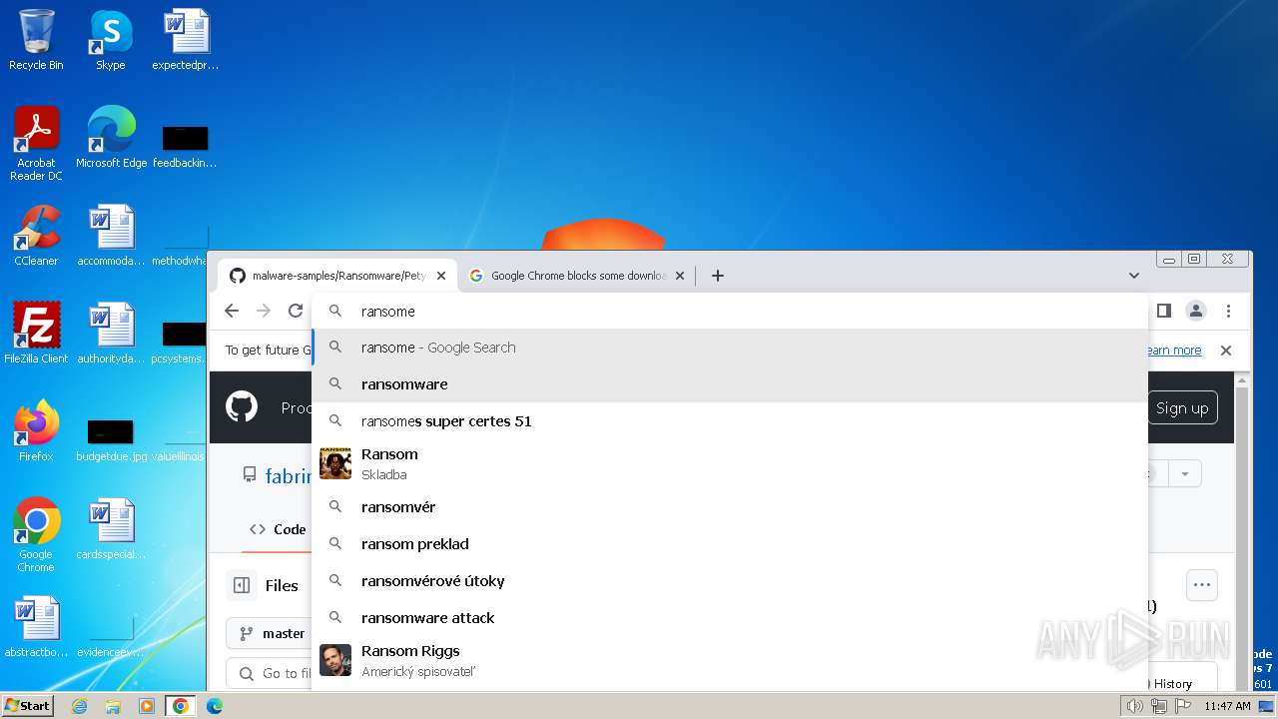Expand the master branch selector
This screenshot has height=719, width=1278.
tap(268, 633)
